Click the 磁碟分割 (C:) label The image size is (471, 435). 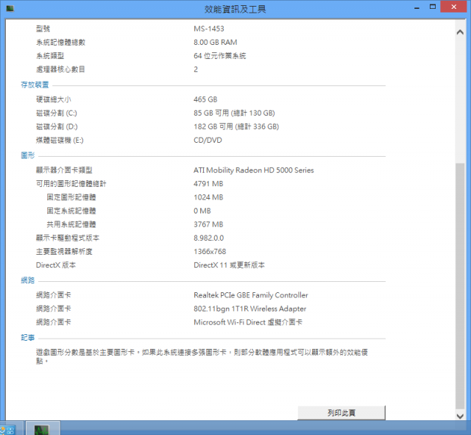coord(57,113)
